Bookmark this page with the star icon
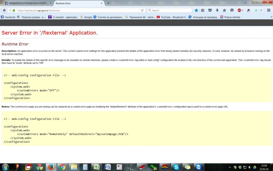This screenshot has width=273, height=171. tap(196, 10)
